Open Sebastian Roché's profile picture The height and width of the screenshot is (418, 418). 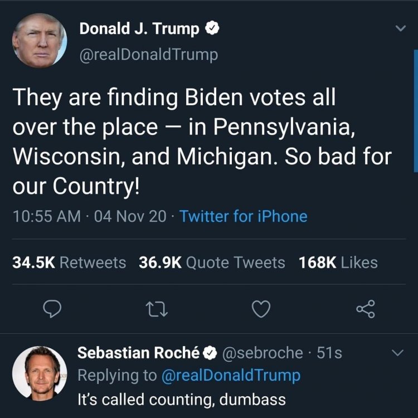39,372
